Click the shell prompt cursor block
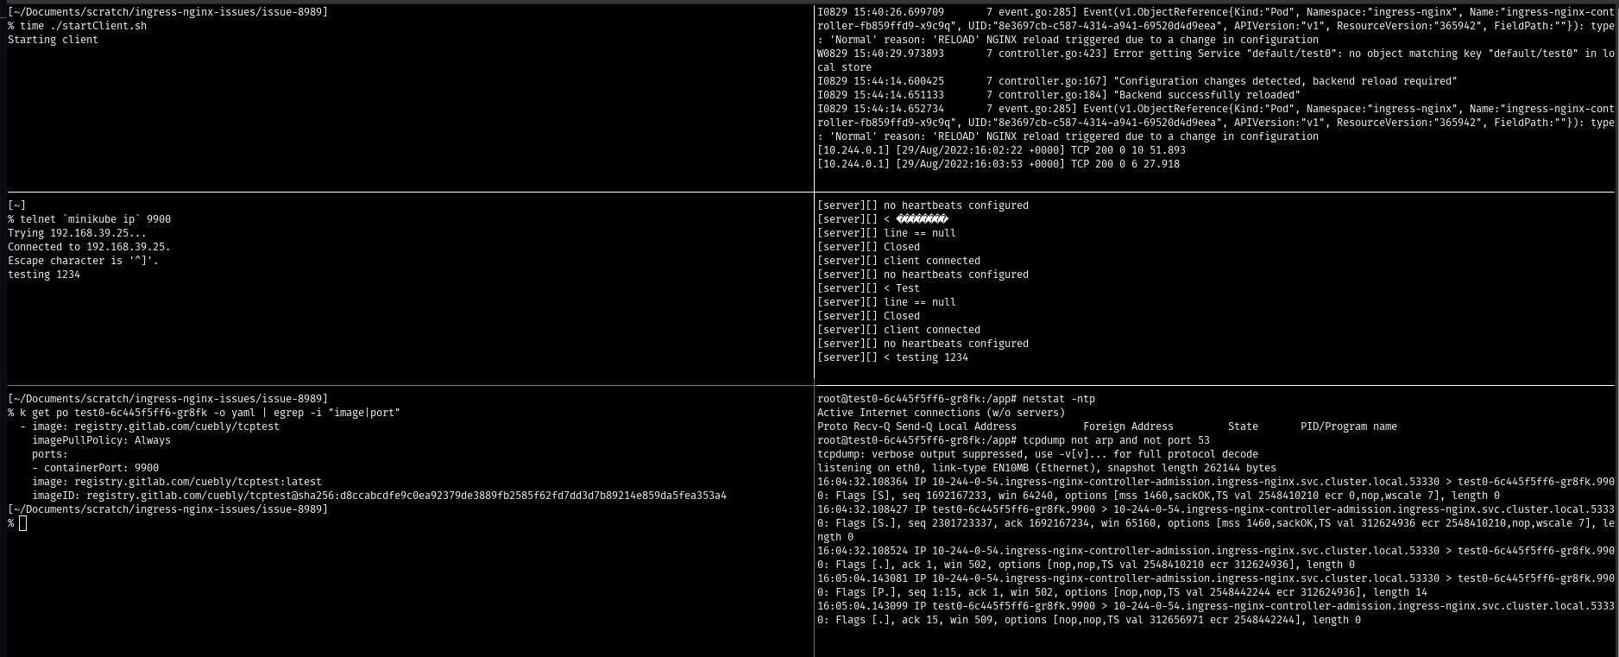This screenshot has width=1619, height=657. coord(23,523)
